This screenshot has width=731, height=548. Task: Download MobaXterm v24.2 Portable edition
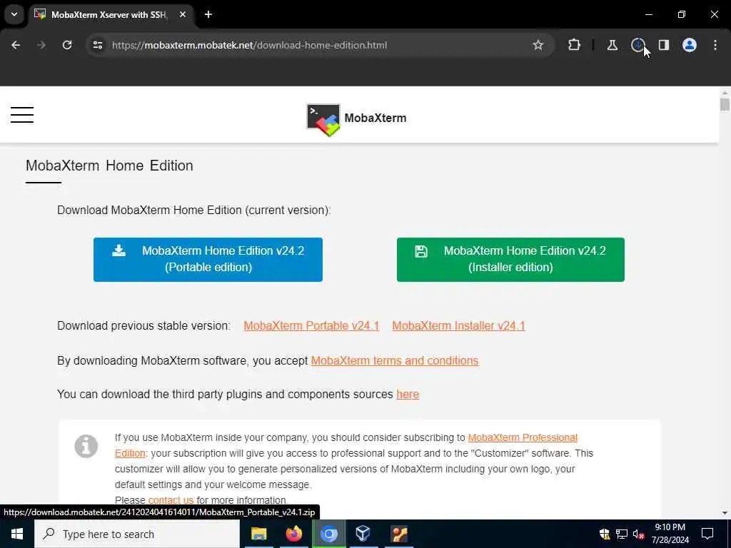pyautogui.click(x=208, y=260)
